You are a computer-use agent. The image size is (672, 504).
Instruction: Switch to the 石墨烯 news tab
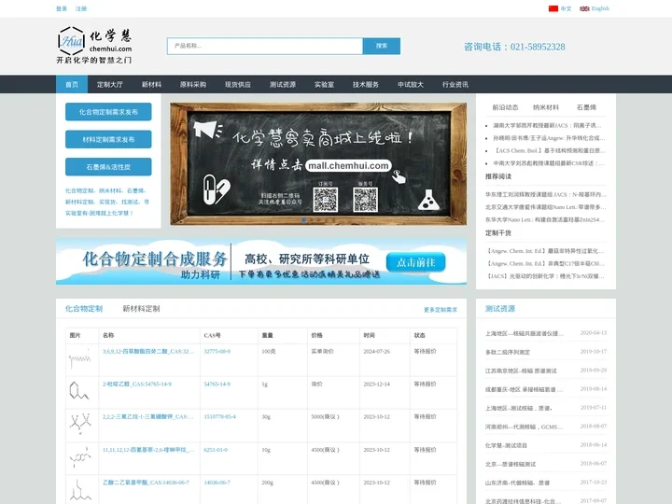click(586, 107)
